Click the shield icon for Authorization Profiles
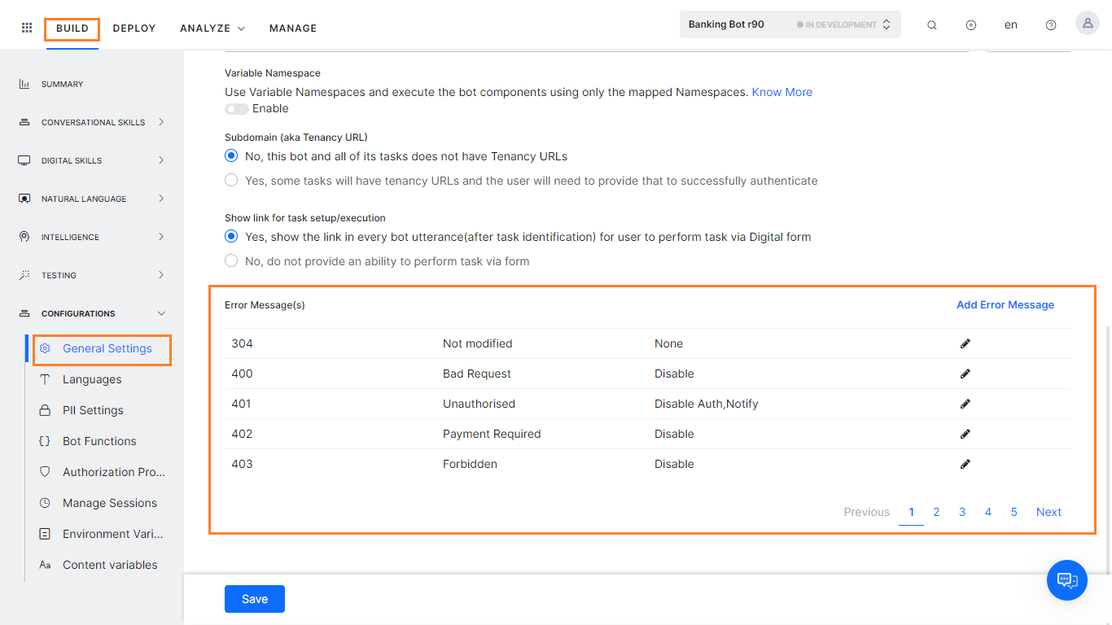This screenshot has width=1112, height=625. click(46, 471)
